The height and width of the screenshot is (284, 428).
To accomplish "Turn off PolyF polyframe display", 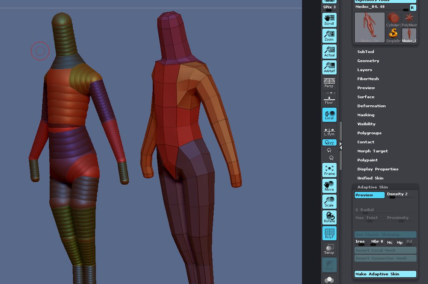I will [x=329, y=234].
